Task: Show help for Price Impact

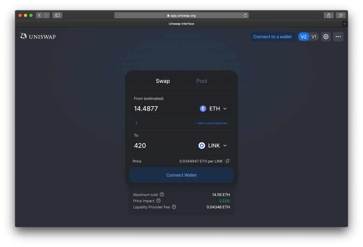Action: pyautogui.click(x=158, y=201)
